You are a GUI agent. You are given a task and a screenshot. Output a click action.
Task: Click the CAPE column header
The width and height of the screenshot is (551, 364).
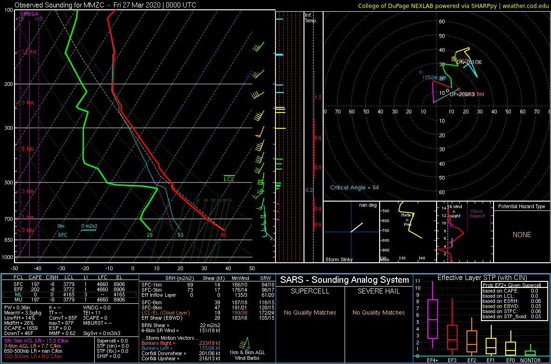[35, 278]
